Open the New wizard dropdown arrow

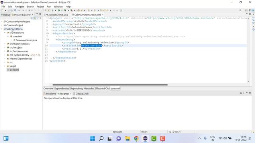5,10
